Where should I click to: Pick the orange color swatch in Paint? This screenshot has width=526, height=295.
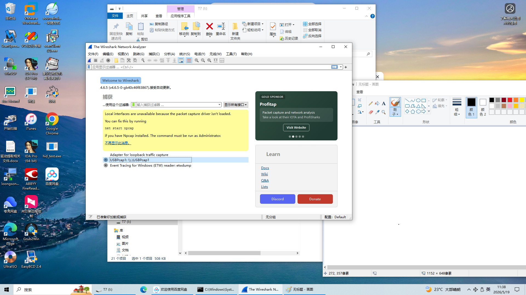click(516, 100)
